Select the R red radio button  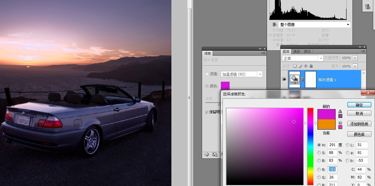319,170
